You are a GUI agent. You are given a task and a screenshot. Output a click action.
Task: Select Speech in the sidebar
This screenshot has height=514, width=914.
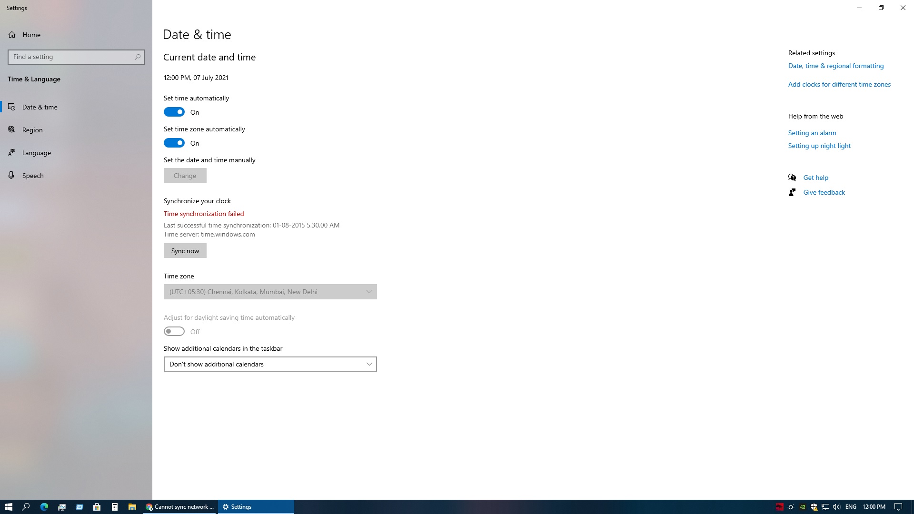(x=33, y=176)
